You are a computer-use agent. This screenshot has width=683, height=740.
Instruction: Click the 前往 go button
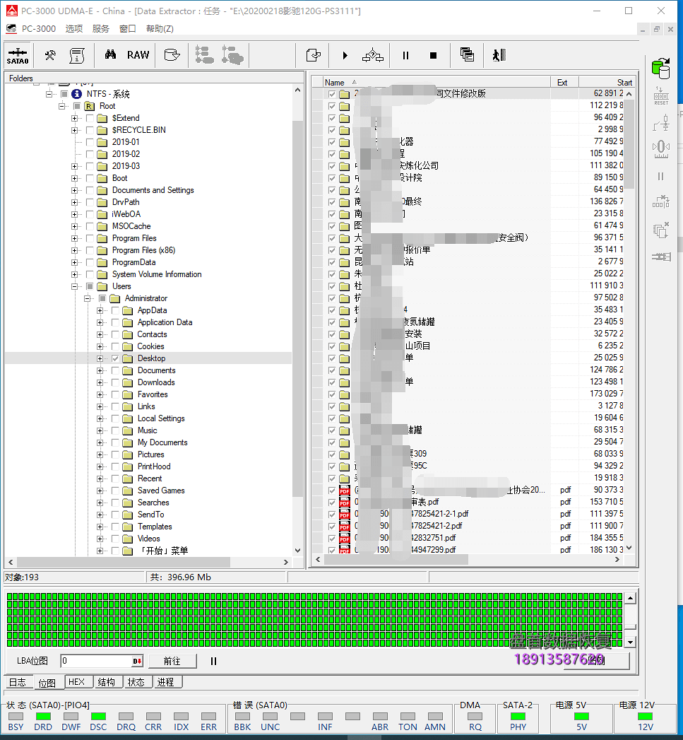172,661
